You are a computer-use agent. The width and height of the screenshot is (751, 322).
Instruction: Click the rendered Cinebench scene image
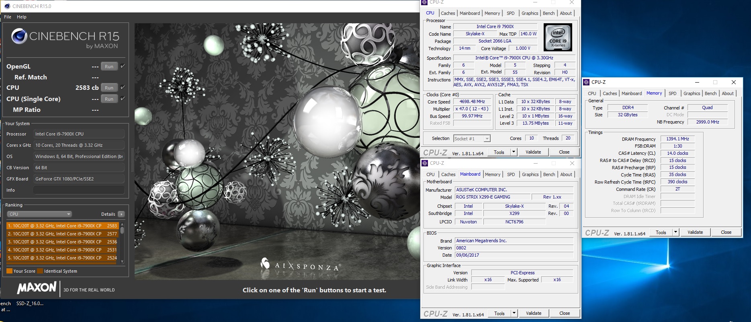point(277,151)
